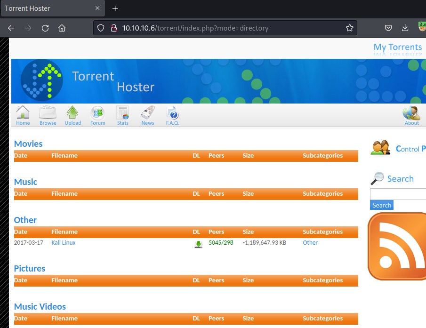The image size is (426, 328).
Task: Click the News newspaper icon
Action: click(147, 113)
